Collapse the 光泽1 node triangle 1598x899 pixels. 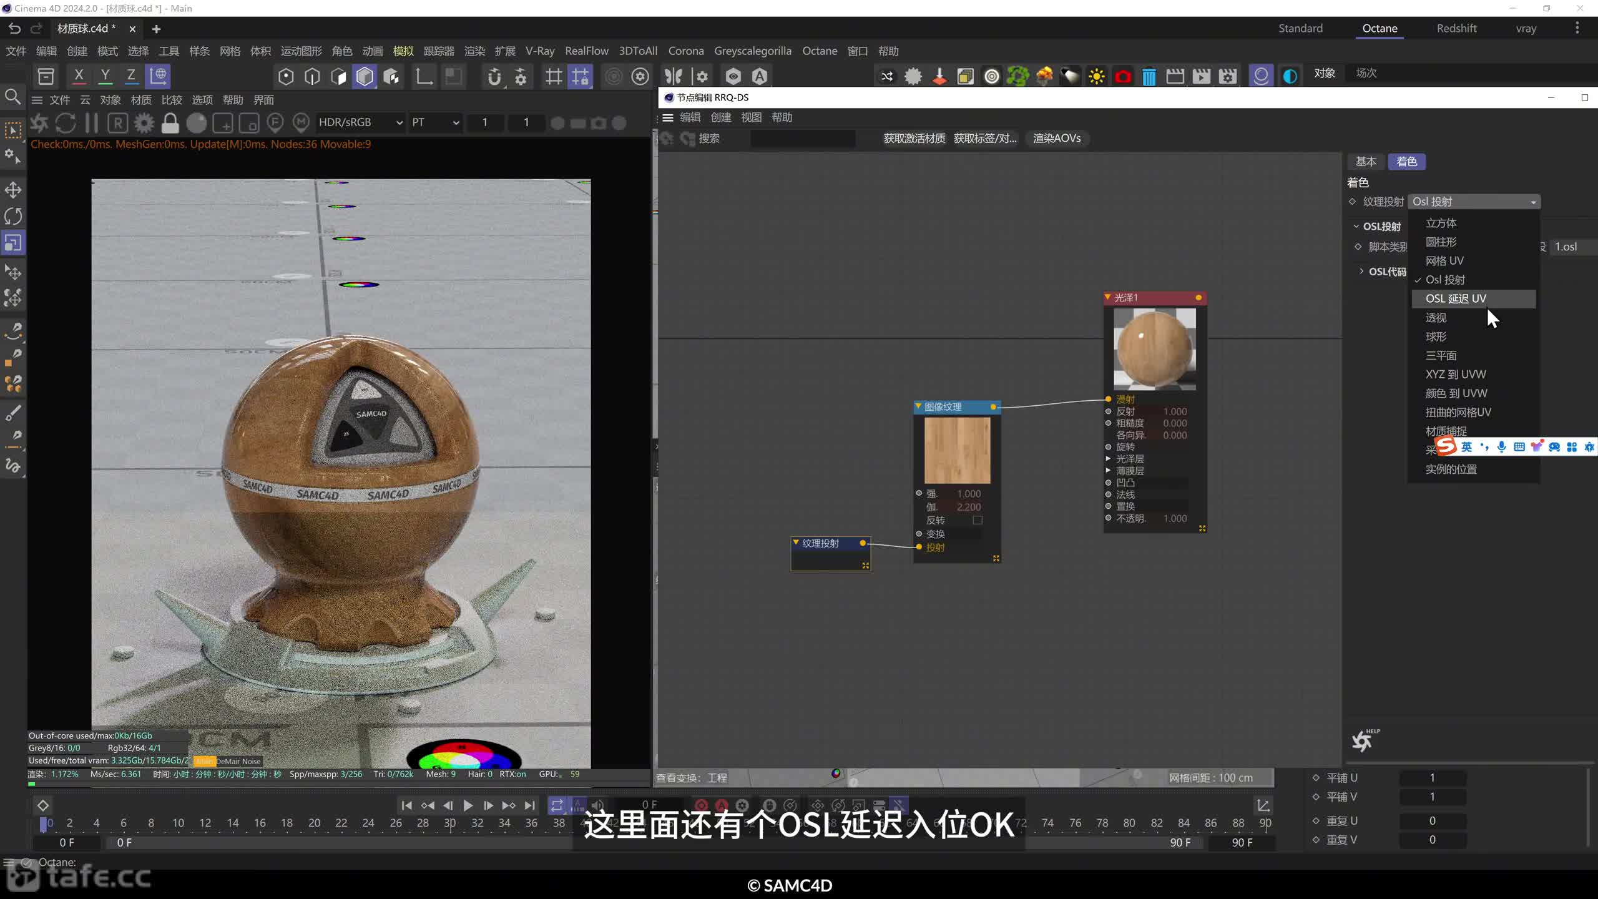point(1107,297)
